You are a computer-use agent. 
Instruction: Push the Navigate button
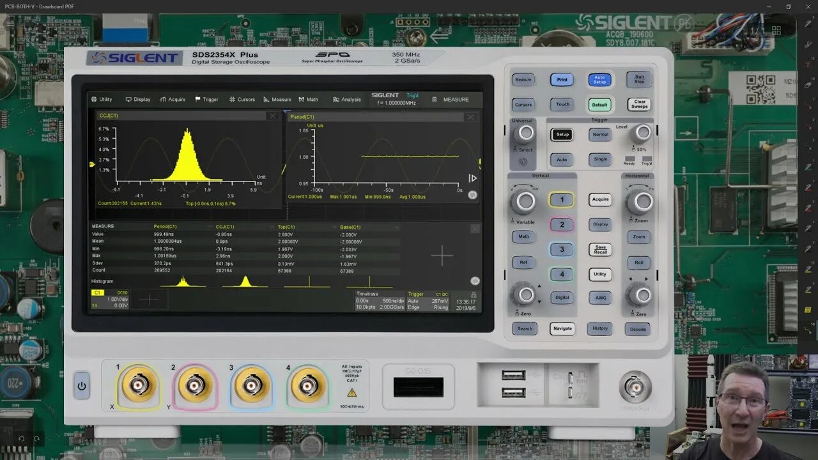562,329
